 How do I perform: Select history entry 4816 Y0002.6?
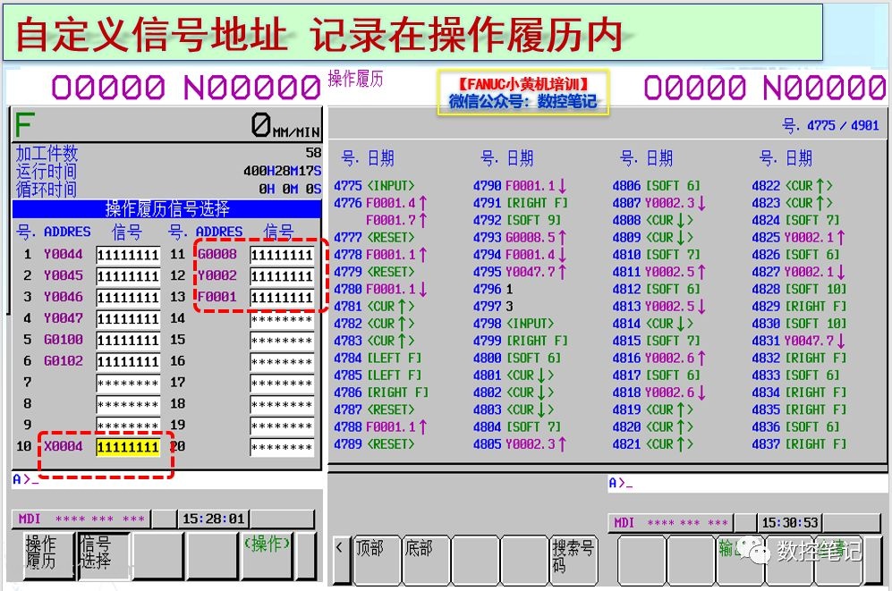pyautogui.click(x=659, y=358)
